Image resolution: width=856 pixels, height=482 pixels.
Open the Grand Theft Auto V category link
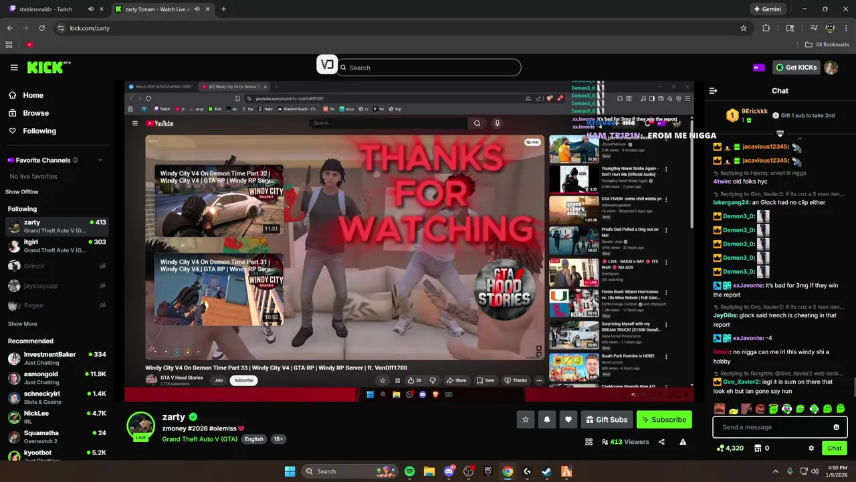click(x=199, y=439)
